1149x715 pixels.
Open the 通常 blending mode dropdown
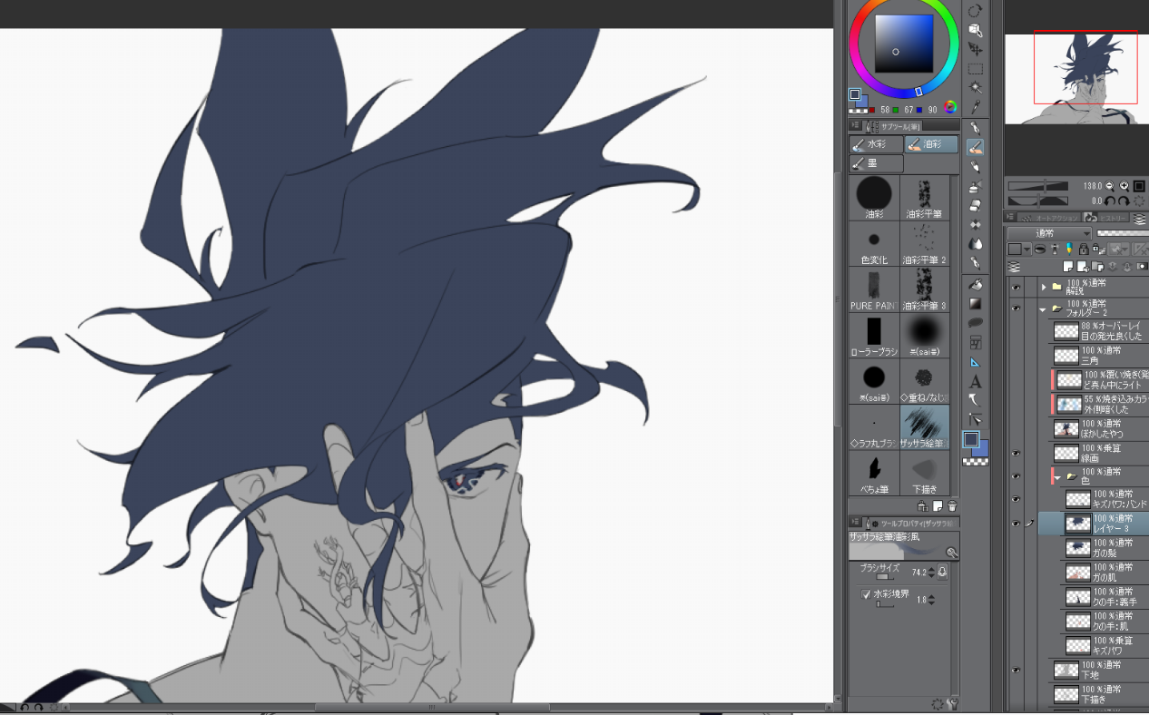[x=1048, y=233]
